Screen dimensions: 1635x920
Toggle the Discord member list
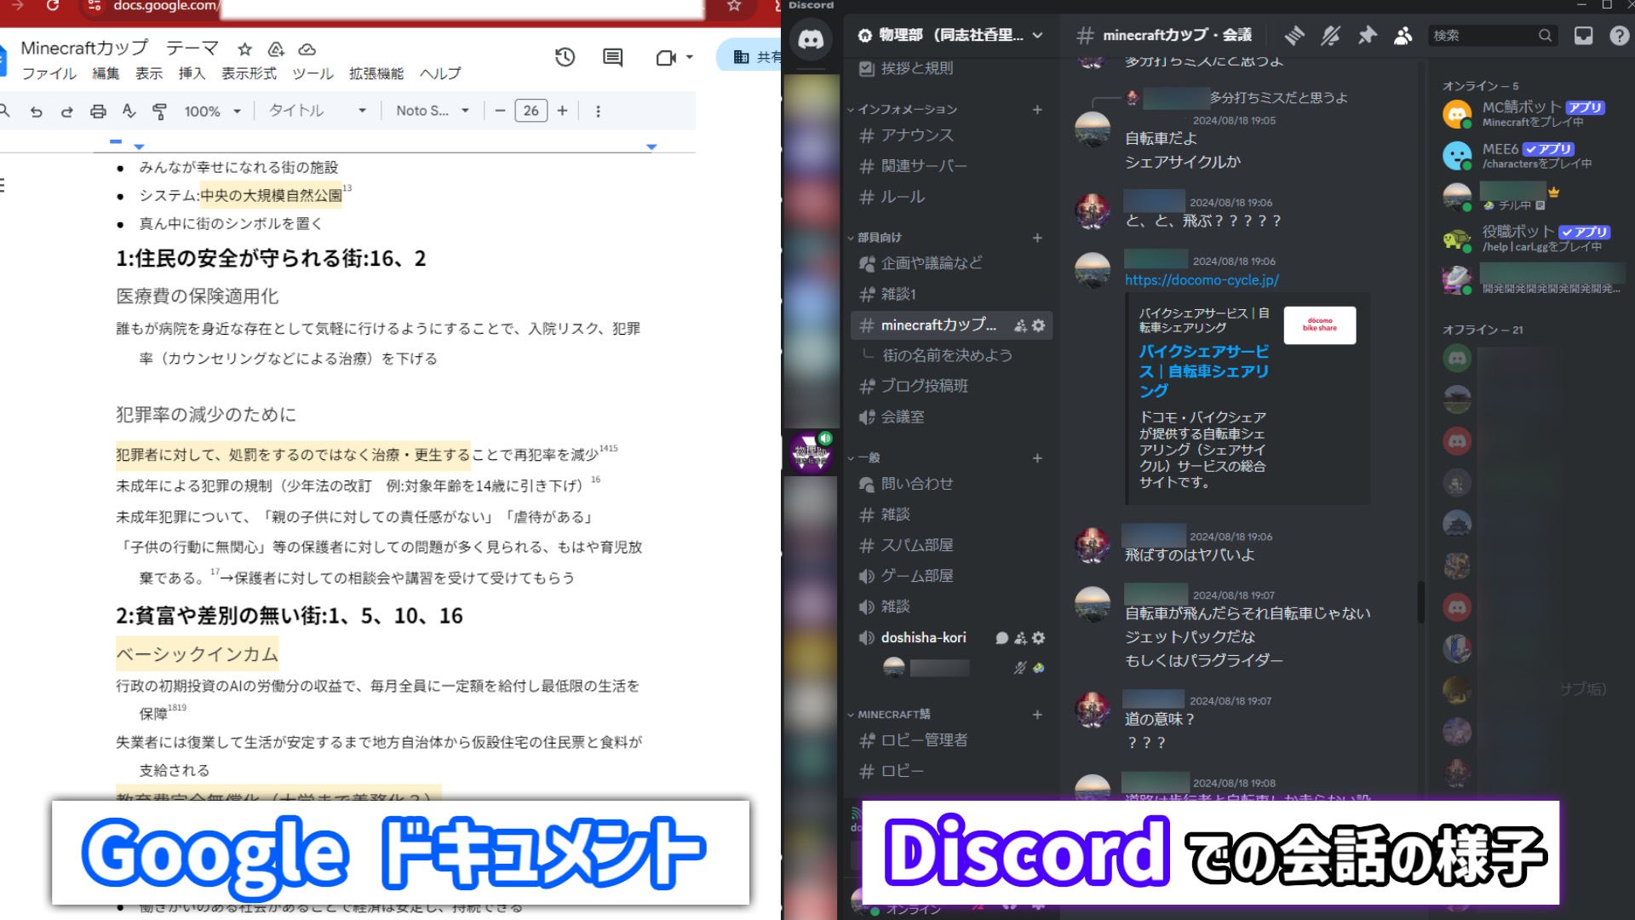tap(1403, 35)
